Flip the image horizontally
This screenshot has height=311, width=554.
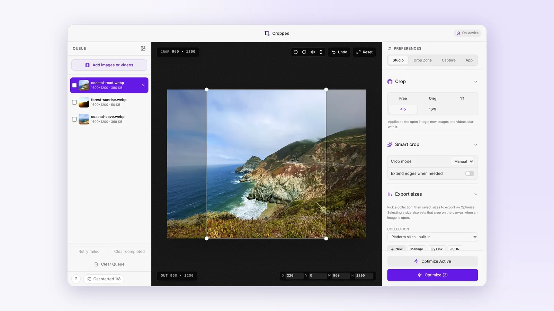coord(313,52)
